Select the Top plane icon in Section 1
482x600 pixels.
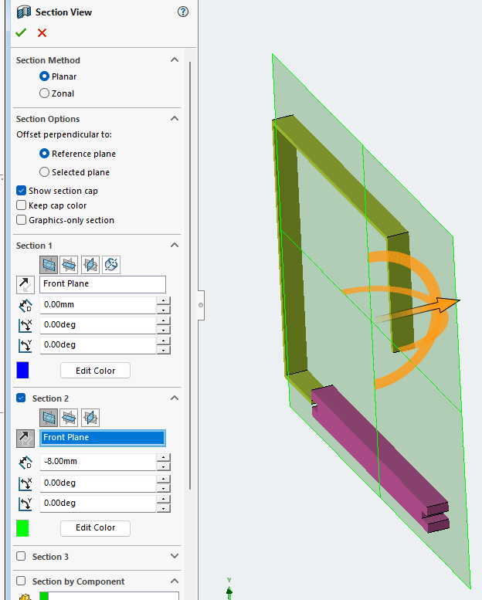69,265
